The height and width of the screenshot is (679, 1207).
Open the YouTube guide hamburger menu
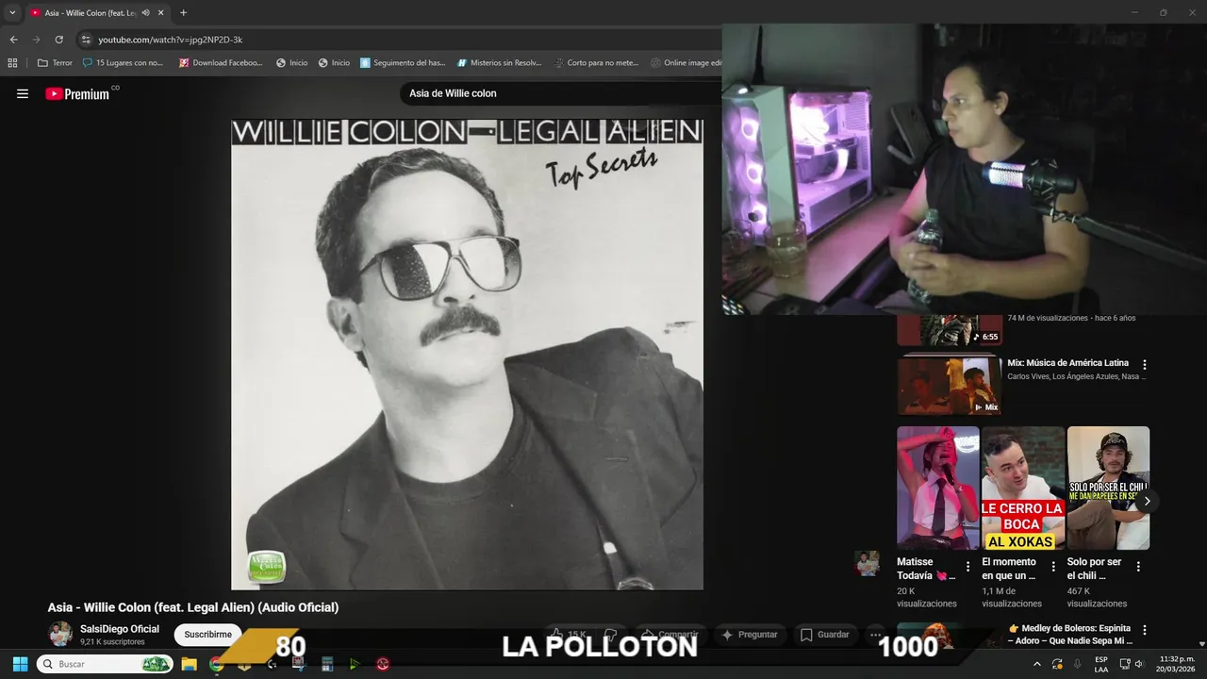pyautogui.click(x=23, y=93)
